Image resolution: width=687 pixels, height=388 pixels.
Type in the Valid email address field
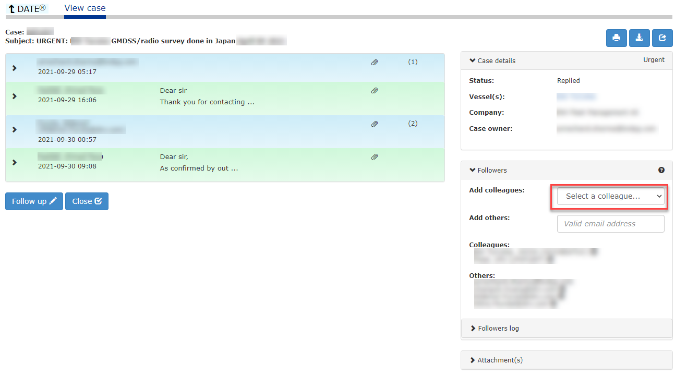tap(610, 224)
